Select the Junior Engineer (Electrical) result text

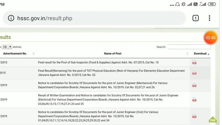[x=108, y=100]
